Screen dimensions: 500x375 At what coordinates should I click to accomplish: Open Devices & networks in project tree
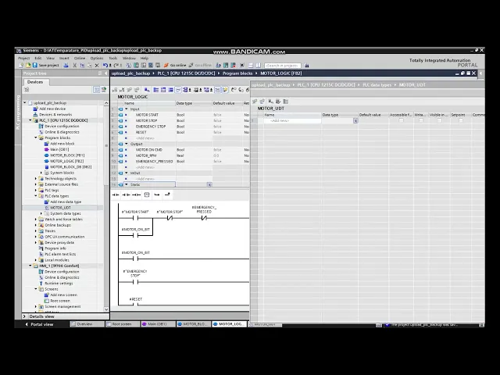(x=55, y=115)
